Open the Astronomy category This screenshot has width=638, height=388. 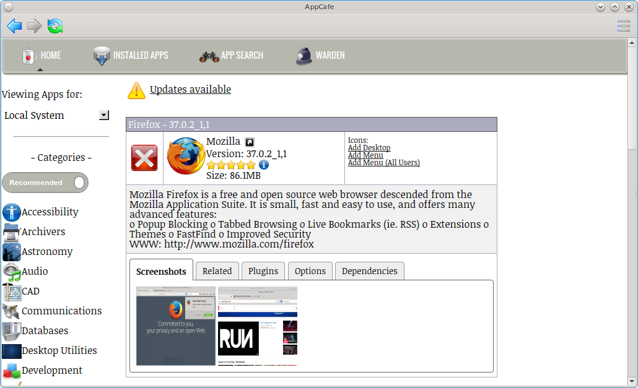click(47, 252)
